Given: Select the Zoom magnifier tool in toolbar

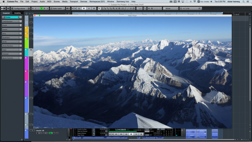Looking at the screenshot, I should (x=114, y=8).
